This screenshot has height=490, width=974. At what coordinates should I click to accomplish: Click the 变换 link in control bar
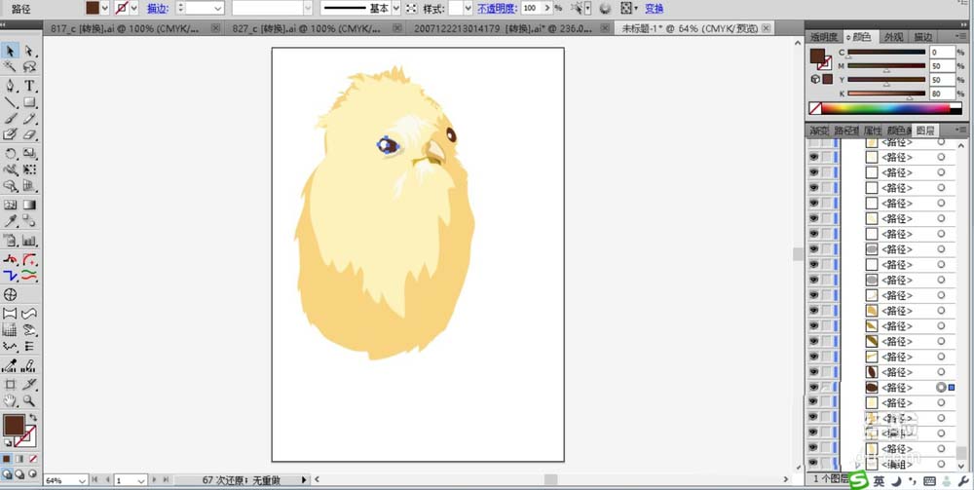coord(655,8)
